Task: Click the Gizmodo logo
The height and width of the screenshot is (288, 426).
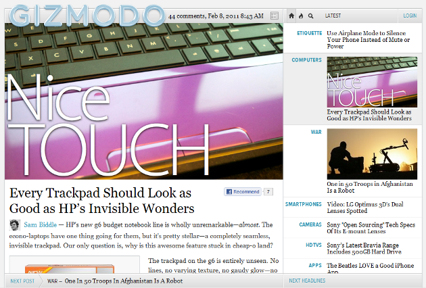Action: click(x=87, y=16)
